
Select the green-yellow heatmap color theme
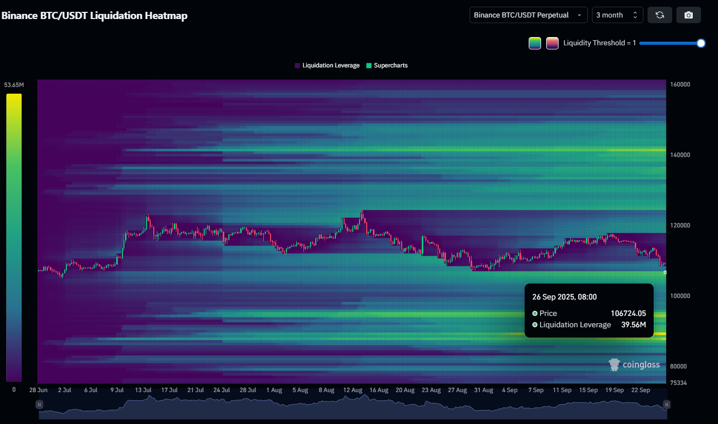tap(535, 43)
